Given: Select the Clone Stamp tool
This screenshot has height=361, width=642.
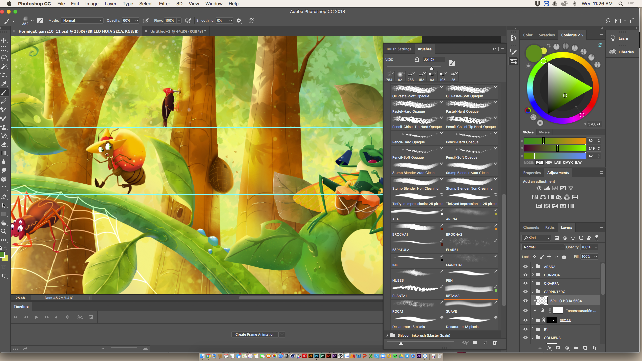Looking at the screenshot, I should tap(4, 127).
